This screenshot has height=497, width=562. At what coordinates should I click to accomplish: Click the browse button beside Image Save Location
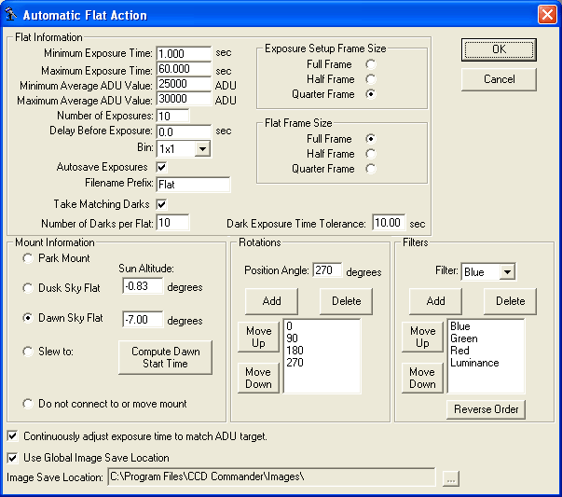(451, 478)
